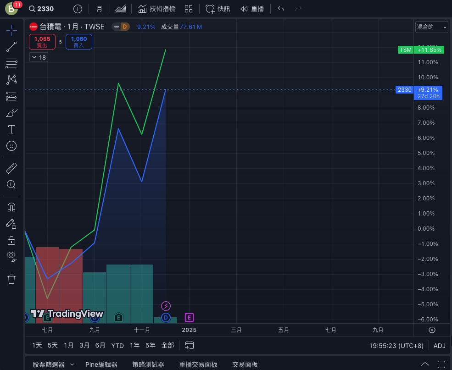Activate the zoom in tool

(11, 185)
